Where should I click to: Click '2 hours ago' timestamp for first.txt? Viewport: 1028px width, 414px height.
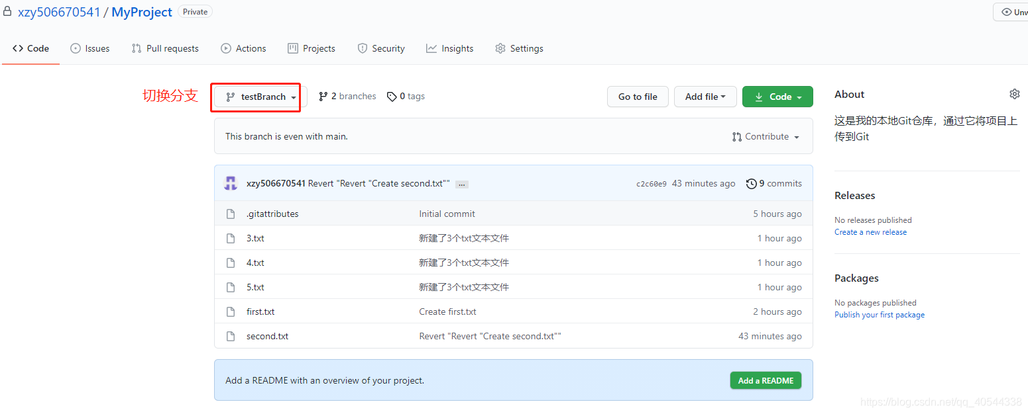point(777,311)
